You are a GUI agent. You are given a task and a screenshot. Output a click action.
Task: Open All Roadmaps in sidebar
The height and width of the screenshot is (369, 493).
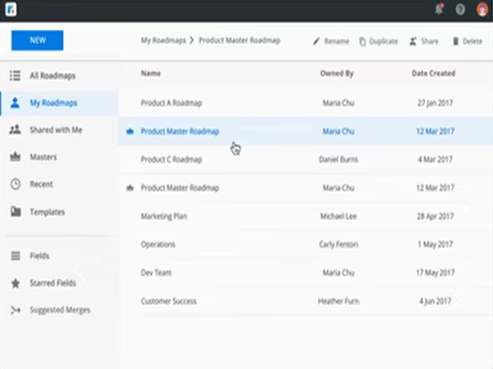click(x=52, y=76)
